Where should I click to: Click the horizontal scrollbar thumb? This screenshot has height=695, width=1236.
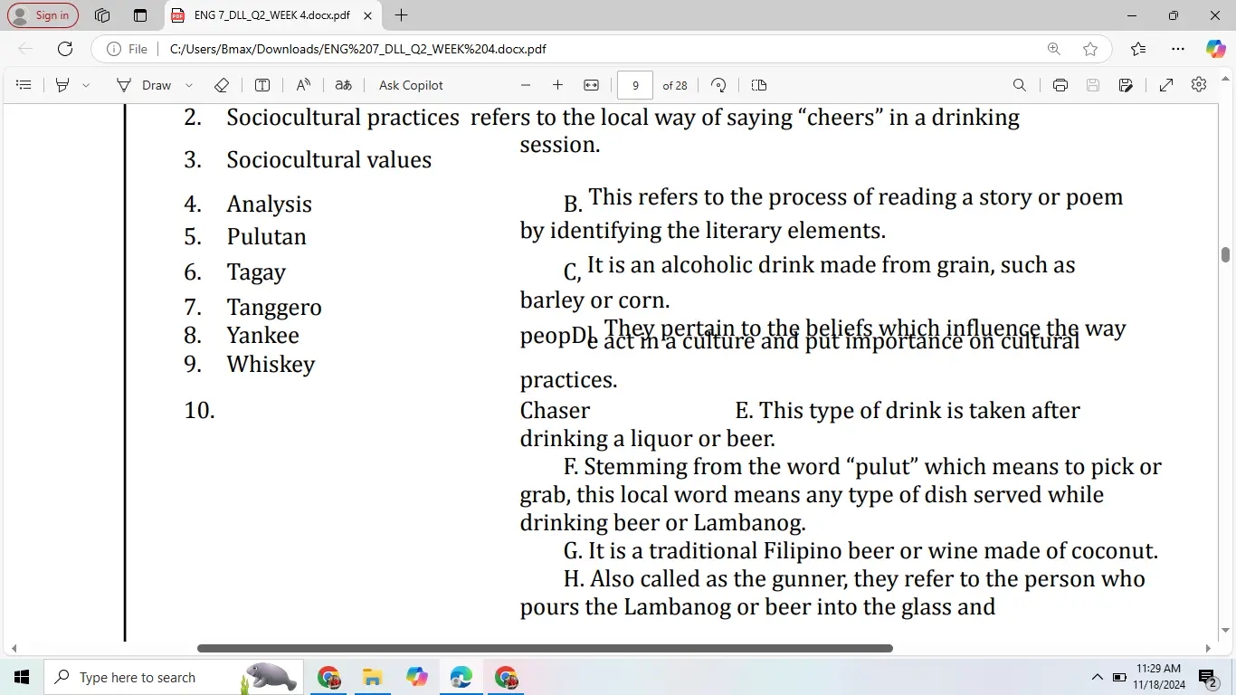(x=545, y=648)
